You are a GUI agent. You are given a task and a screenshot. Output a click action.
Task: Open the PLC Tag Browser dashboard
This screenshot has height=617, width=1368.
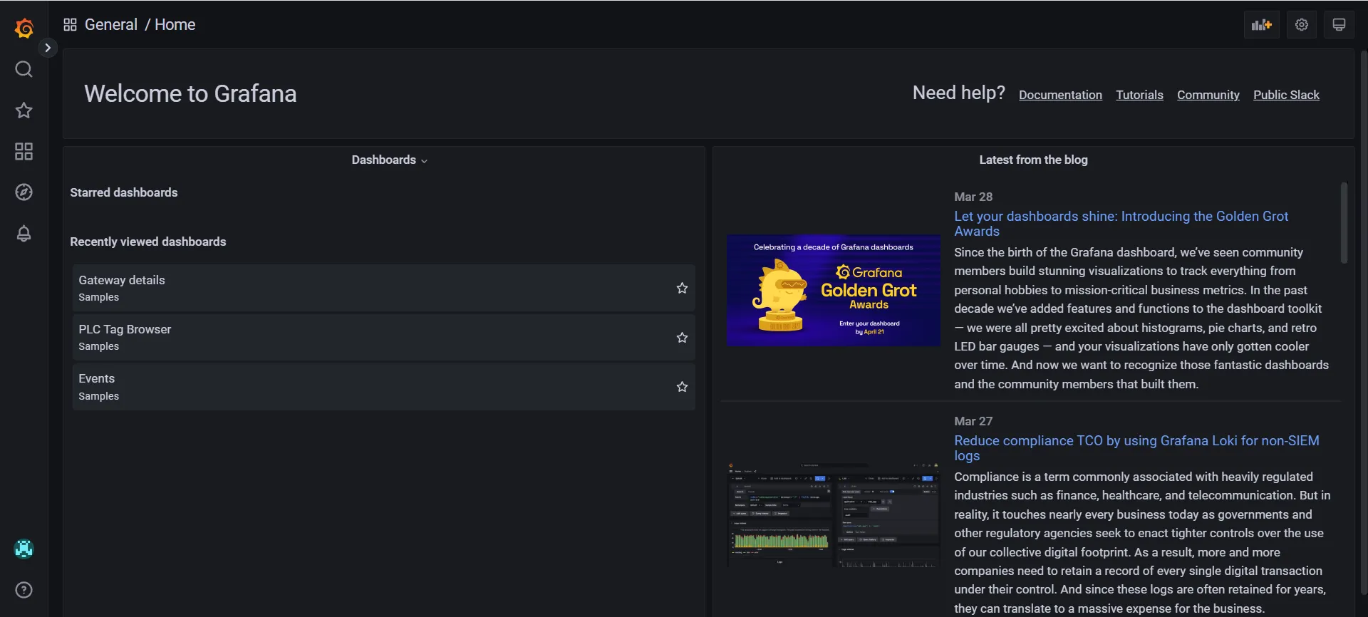(383, 338)
